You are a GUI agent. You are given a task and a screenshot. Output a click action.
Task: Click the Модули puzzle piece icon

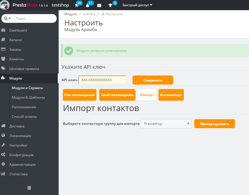click(x=3, y=78)
